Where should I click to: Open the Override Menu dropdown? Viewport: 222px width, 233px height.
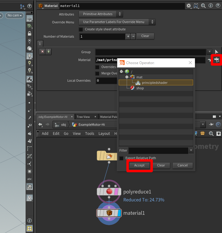pos(117,22)
